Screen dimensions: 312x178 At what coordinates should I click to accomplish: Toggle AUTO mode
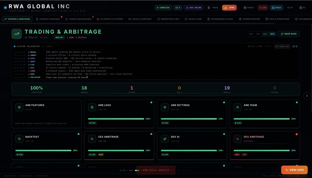272,34
